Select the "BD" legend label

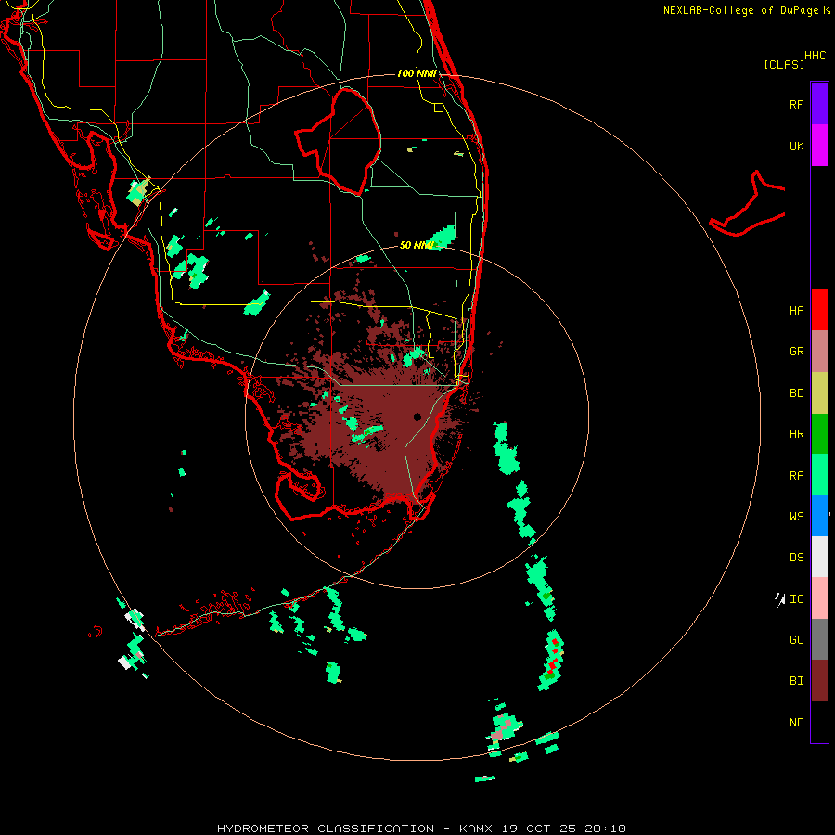pyautogui.click(x=796, y=393)
